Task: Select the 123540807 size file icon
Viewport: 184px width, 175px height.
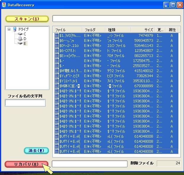Action: [57, 51]
